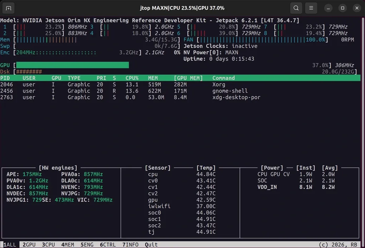This screenshot has height=248, width=365.
Task: Click the TYPE column header
Action: 74,78
